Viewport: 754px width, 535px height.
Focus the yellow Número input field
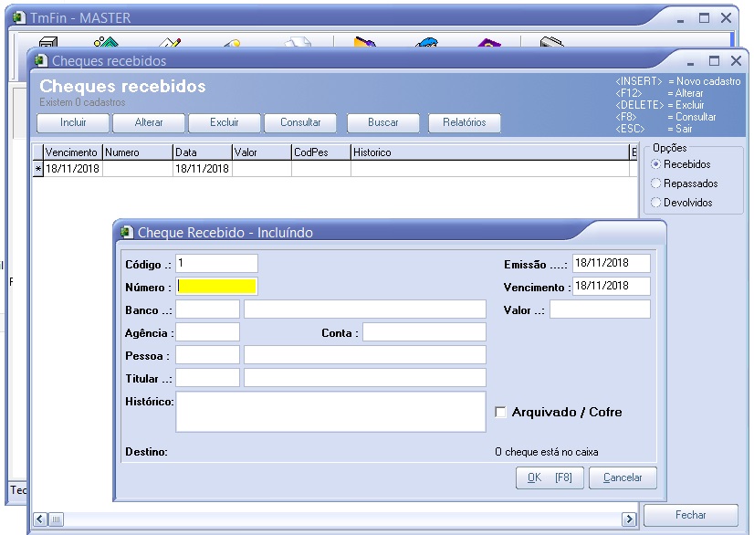217,287
